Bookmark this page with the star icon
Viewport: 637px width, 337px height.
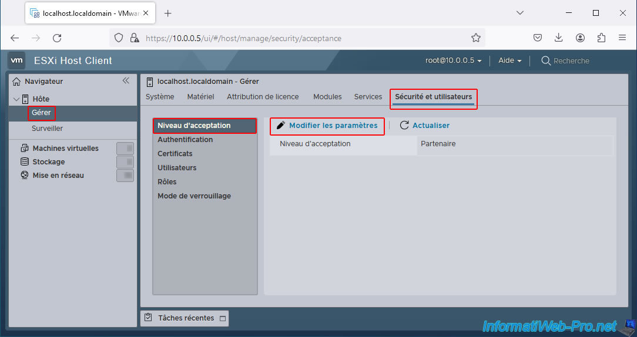pyautogui.click(x=475, y=38)
